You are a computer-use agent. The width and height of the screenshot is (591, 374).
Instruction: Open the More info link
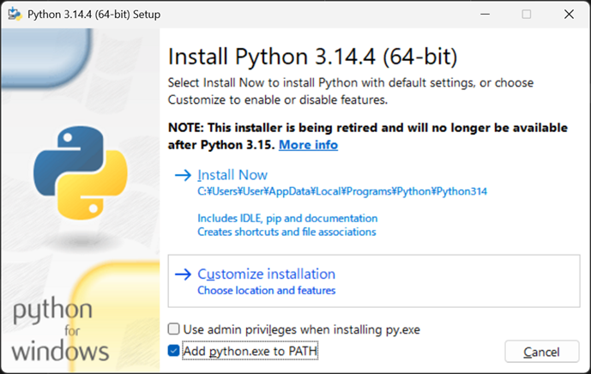[x=308, y=145]
